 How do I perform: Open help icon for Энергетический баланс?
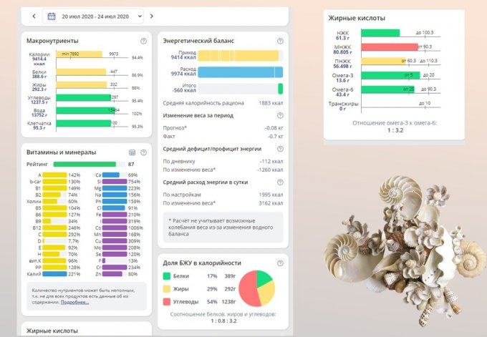coord(279,41)
